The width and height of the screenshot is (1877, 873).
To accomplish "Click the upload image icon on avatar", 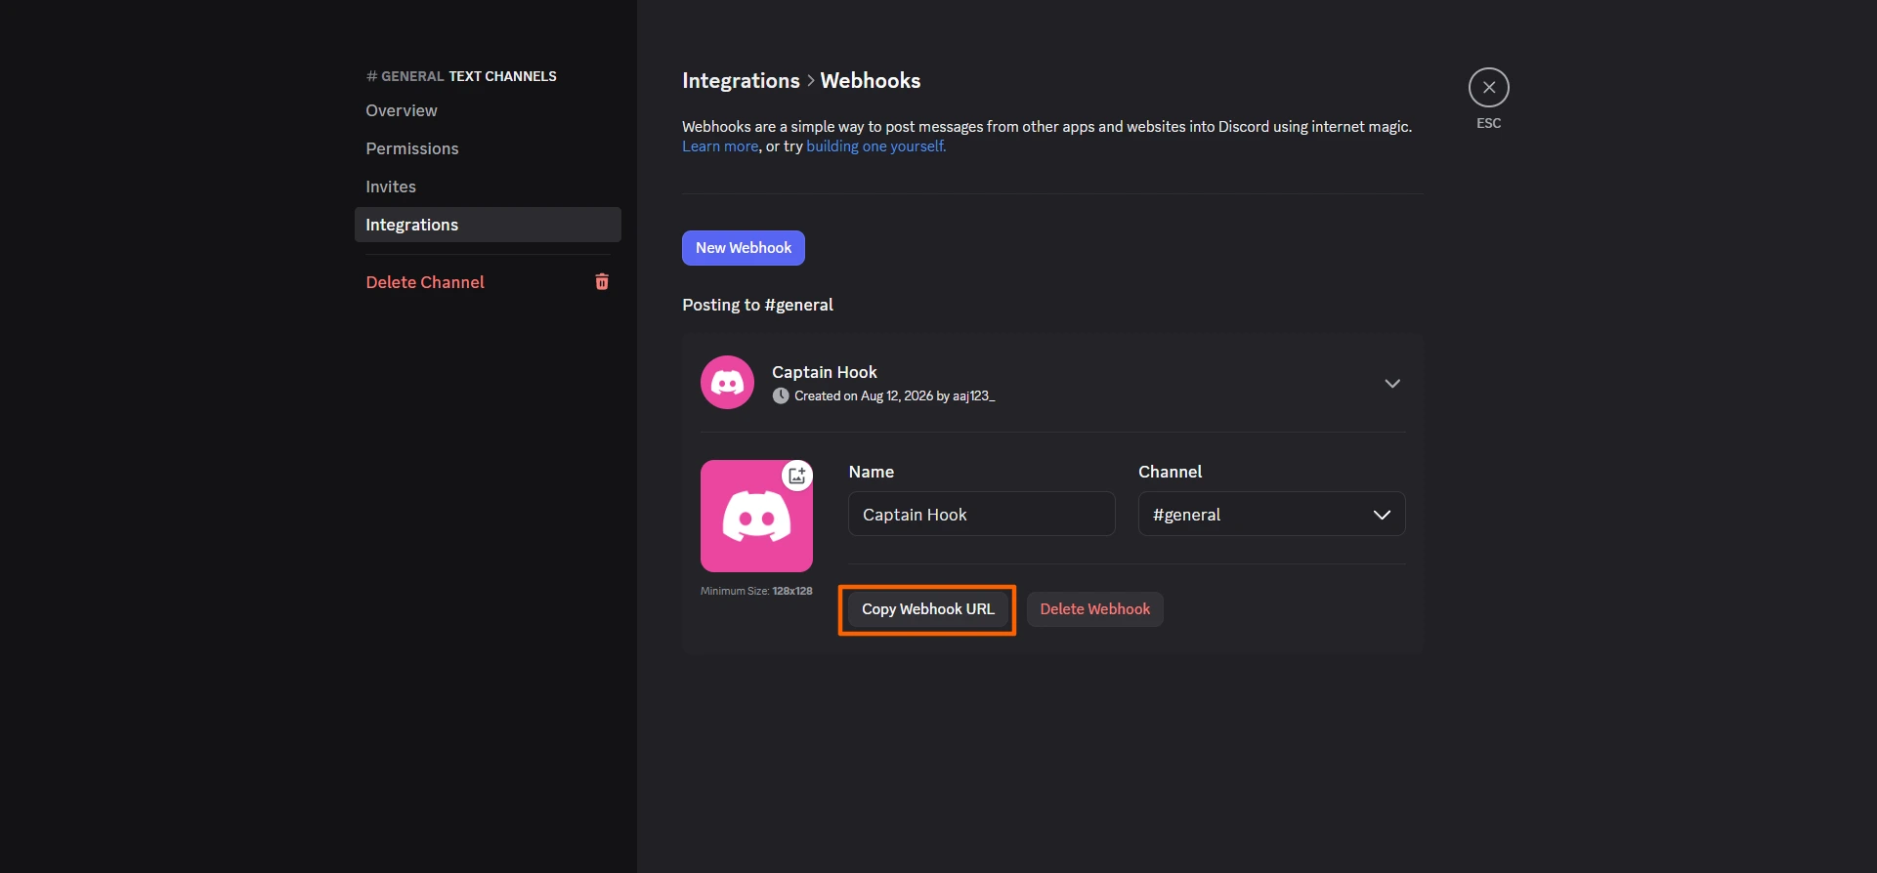I will [797, 476].
